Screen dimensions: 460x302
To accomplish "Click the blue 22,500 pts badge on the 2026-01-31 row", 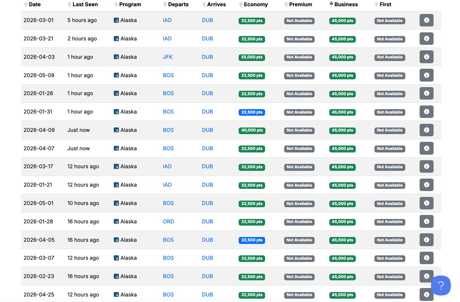I will [252, 112].
